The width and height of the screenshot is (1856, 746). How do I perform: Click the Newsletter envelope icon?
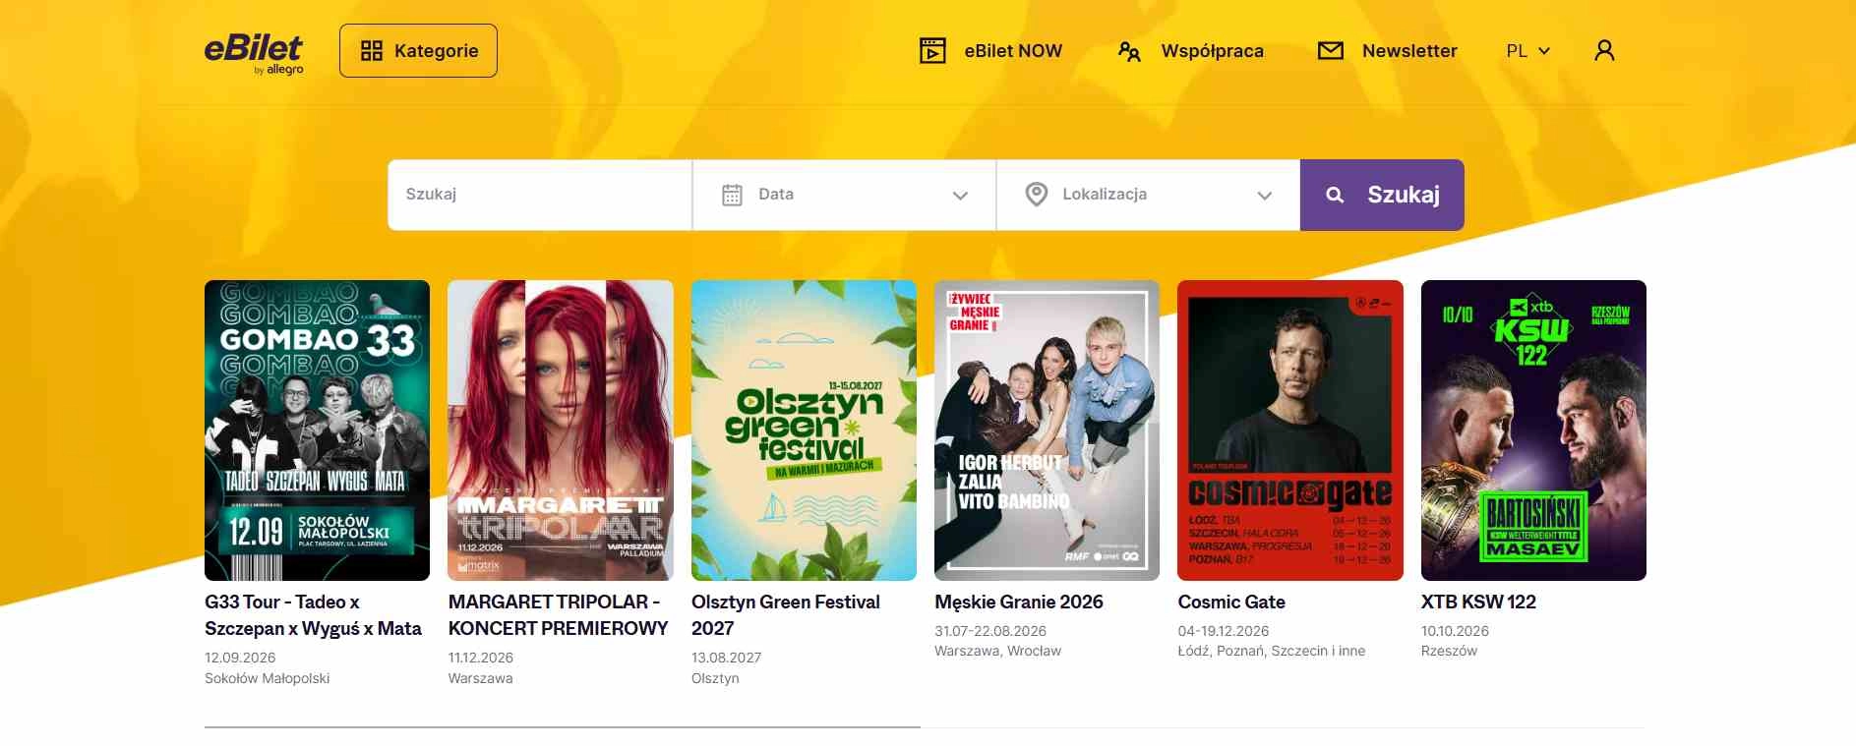[x=1330, y=50]
